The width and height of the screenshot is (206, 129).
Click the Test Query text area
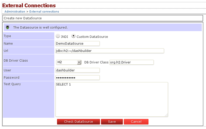112,100
